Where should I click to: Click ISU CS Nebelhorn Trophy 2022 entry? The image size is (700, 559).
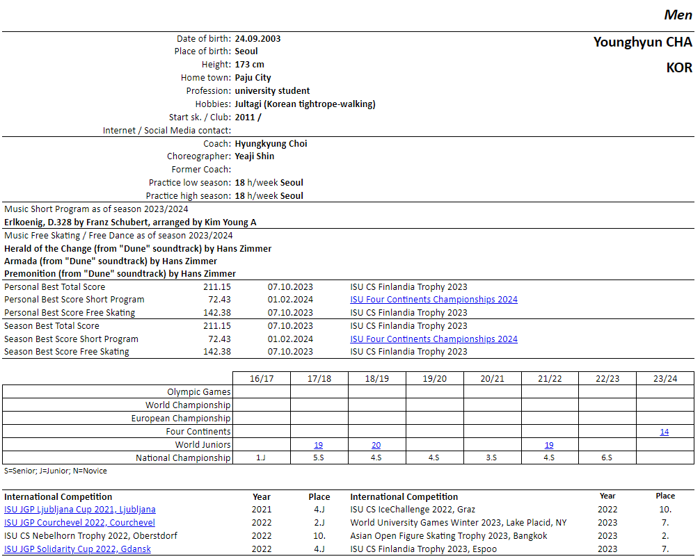pos(90,536)
